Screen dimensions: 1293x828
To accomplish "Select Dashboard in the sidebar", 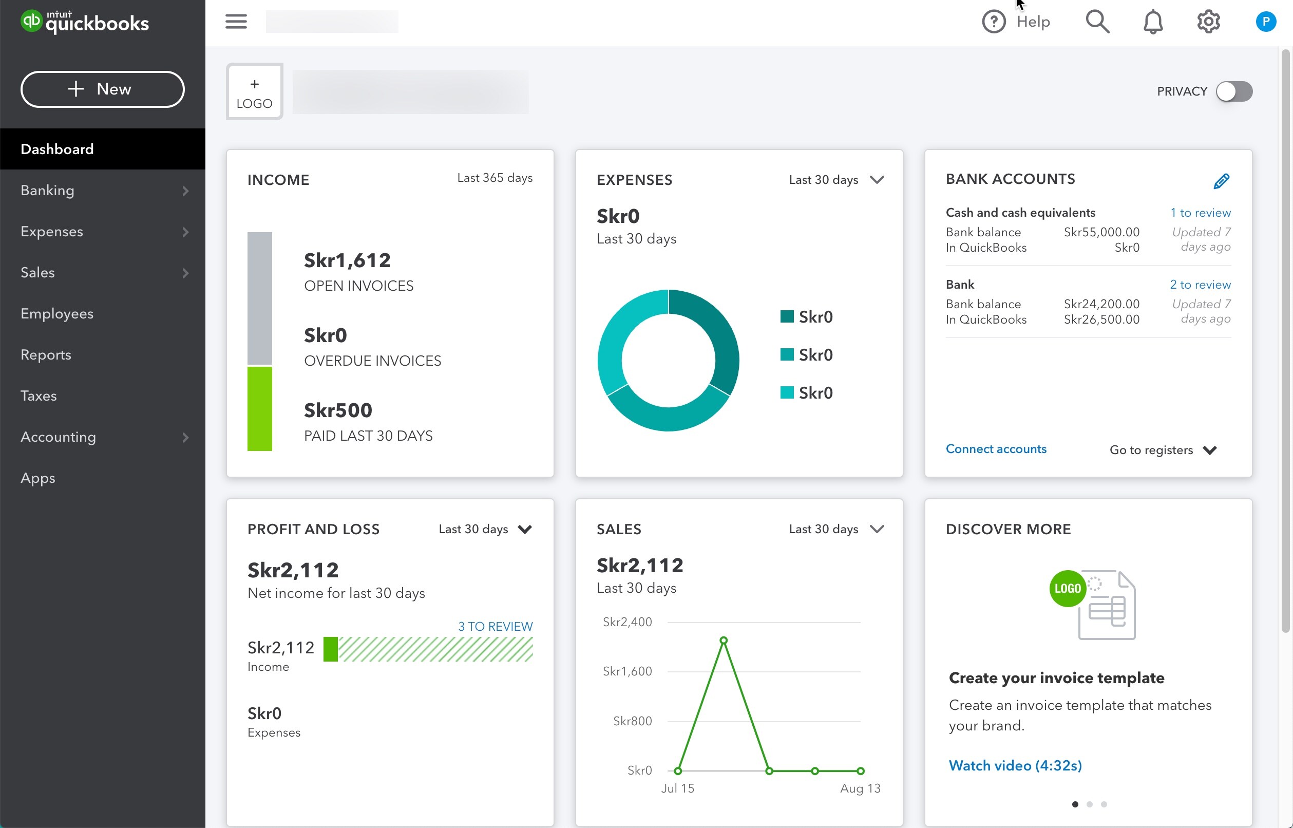I will coord(103,149).
